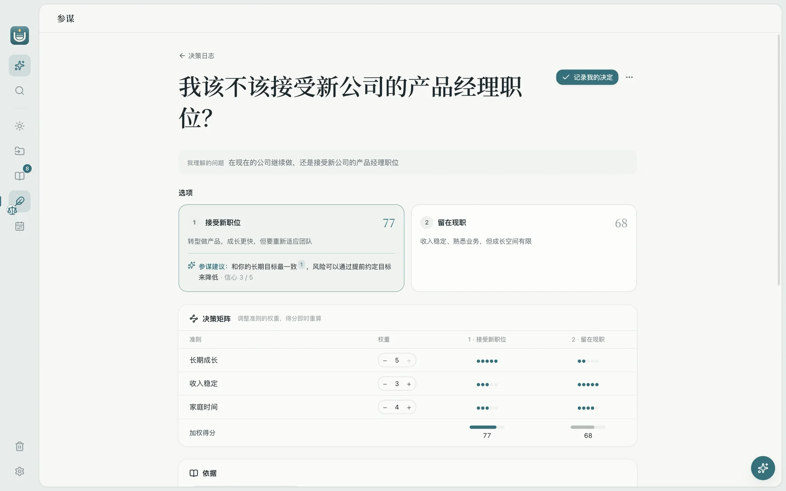Click the 我理解的问题 summary text field
The width and height of the screenshot is (786, 491).
coord(407,162)
